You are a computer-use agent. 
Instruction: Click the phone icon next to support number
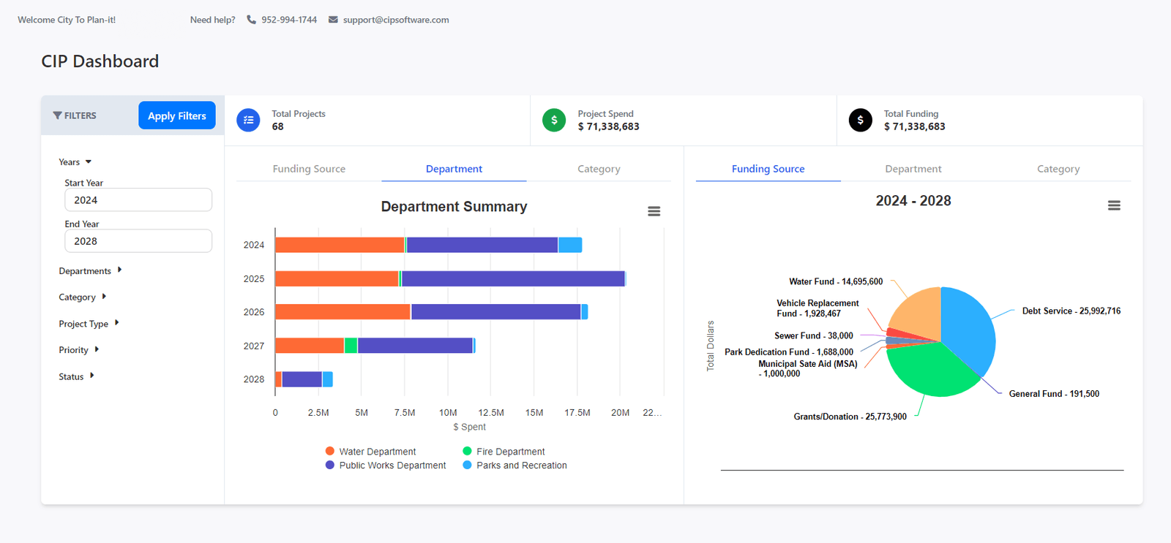coord(251,20)
